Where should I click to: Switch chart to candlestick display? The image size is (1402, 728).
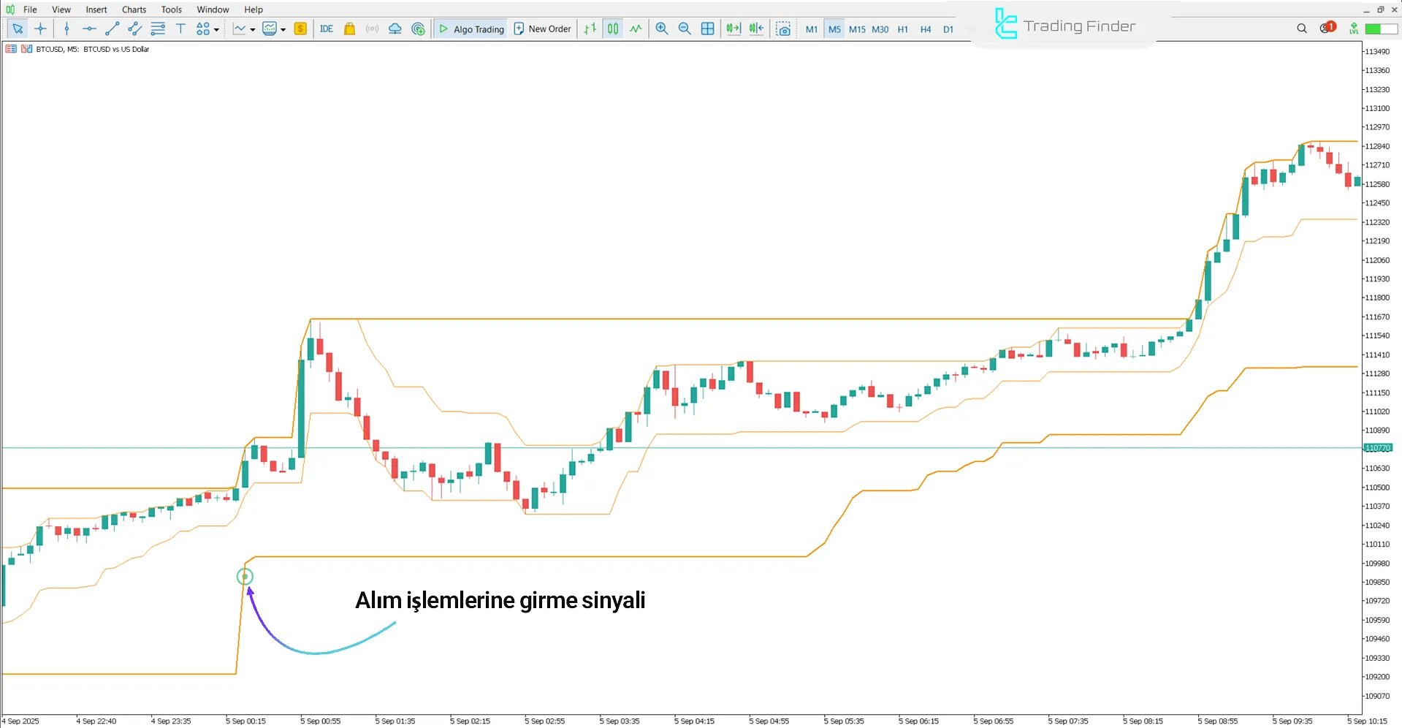pyautogui.click(x=613, y=29)
